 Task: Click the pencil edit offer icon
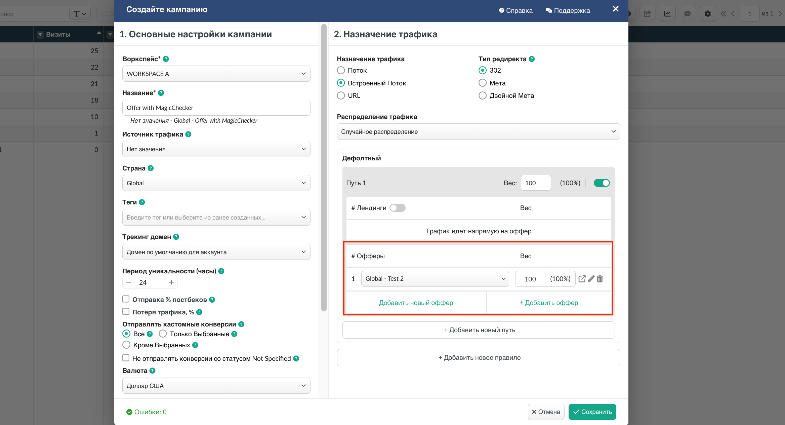[591, 279]
